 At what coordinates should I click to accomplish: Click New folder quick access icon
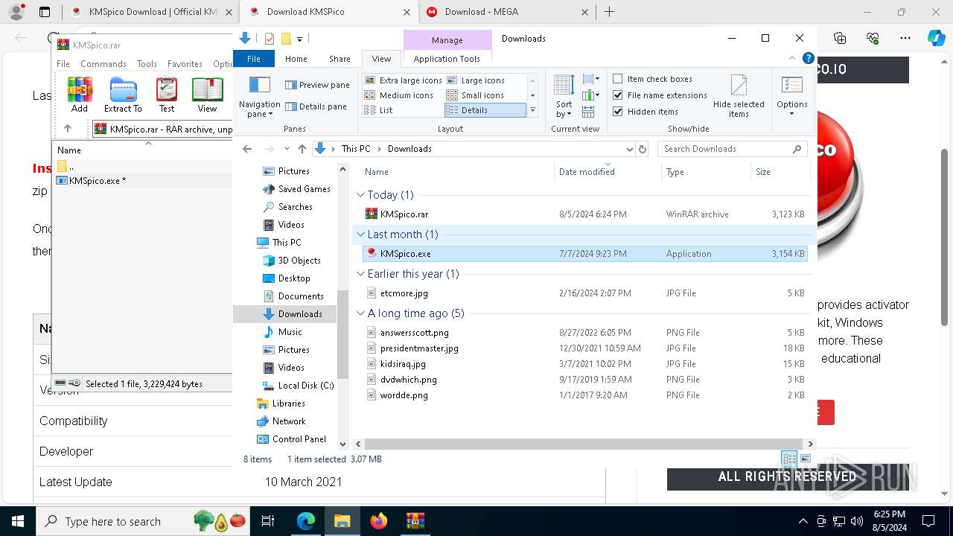[x=285, y=39]
